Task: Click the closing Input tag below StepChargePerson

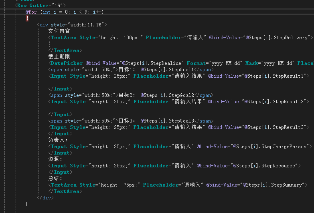Action: pos(60,153)
